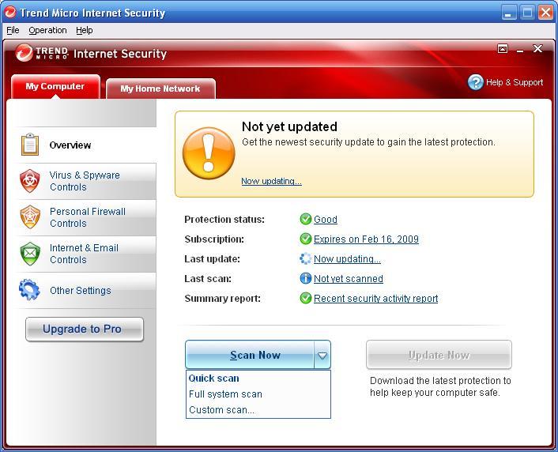Click the inner panel restore icon in red header

click(502, 49)
